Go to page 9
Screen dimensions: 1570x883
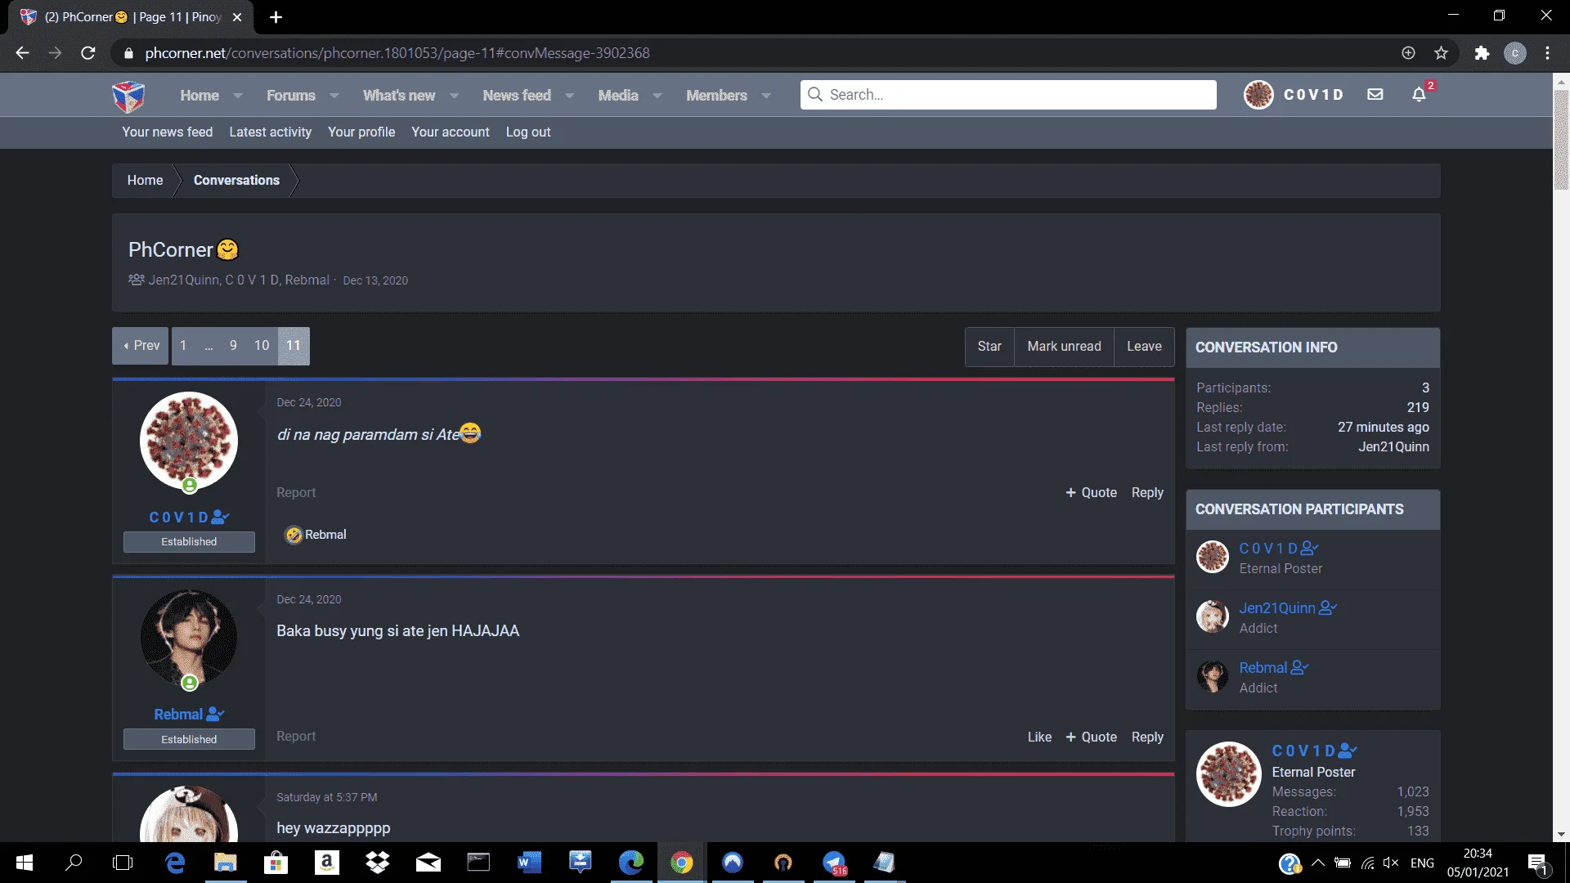pos(233,346)
